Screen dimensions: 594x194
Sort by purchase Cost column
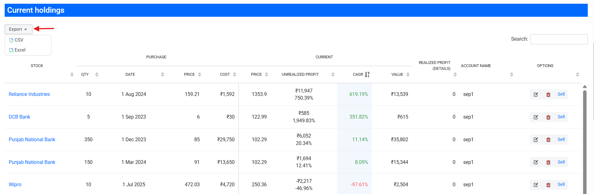[x=235, y=74]
